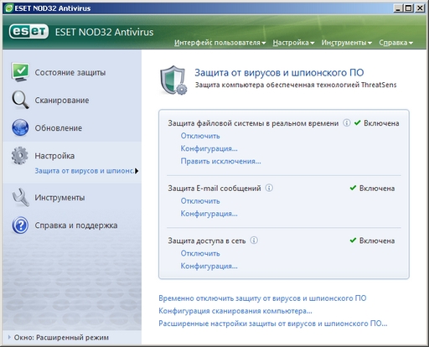Screen dimensions: 429x347
Task: Close the ESET NOD32 Antivirus window
Action: pos(420,8)
